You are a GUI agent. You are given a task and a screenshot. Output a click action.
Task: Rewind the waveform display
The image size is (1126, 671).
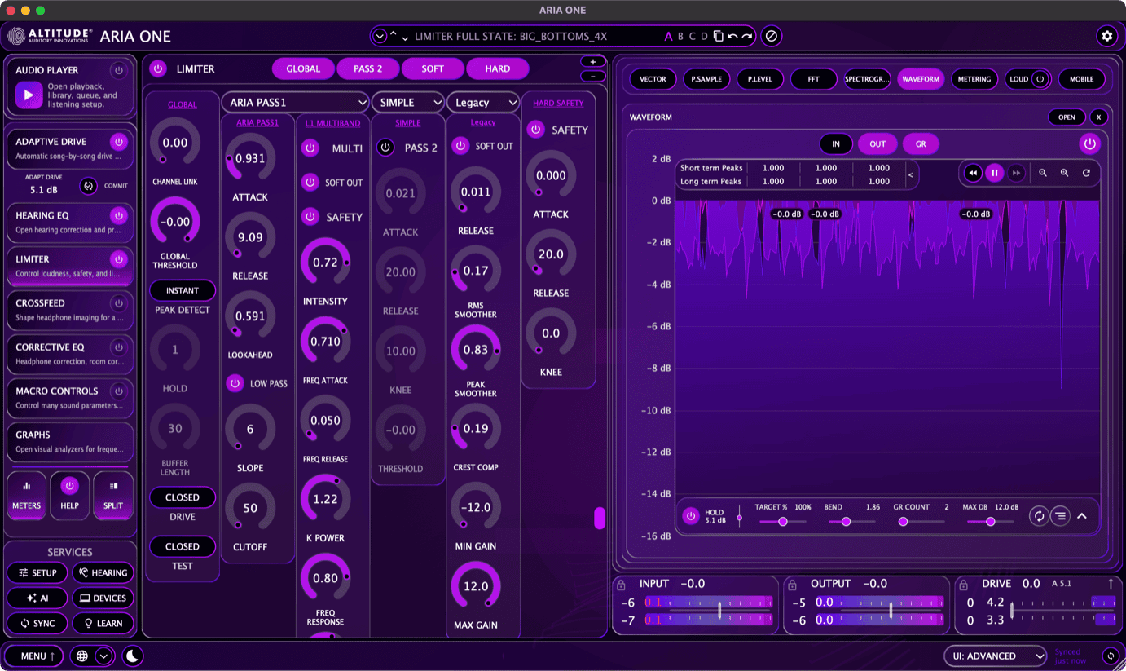click(973, 173)
